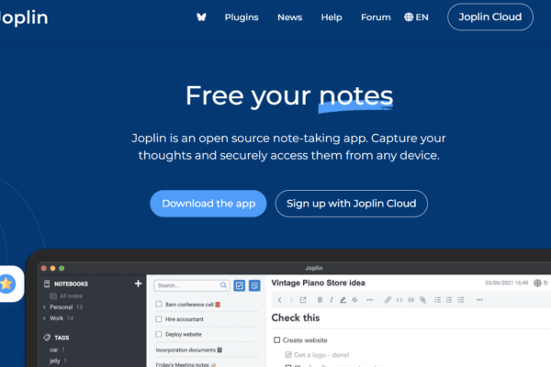Viewport: 551px width, 367px height.
Task: Open the EN language dropdown
Action: click(x=416, y=17)
